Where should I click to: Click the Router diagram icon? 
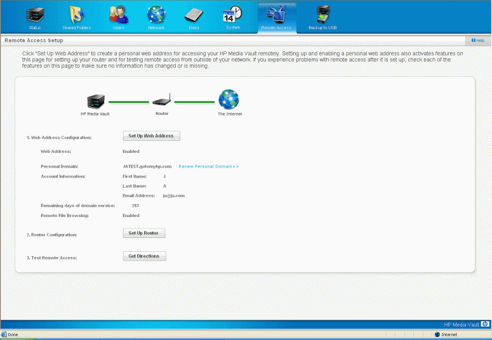162,101
